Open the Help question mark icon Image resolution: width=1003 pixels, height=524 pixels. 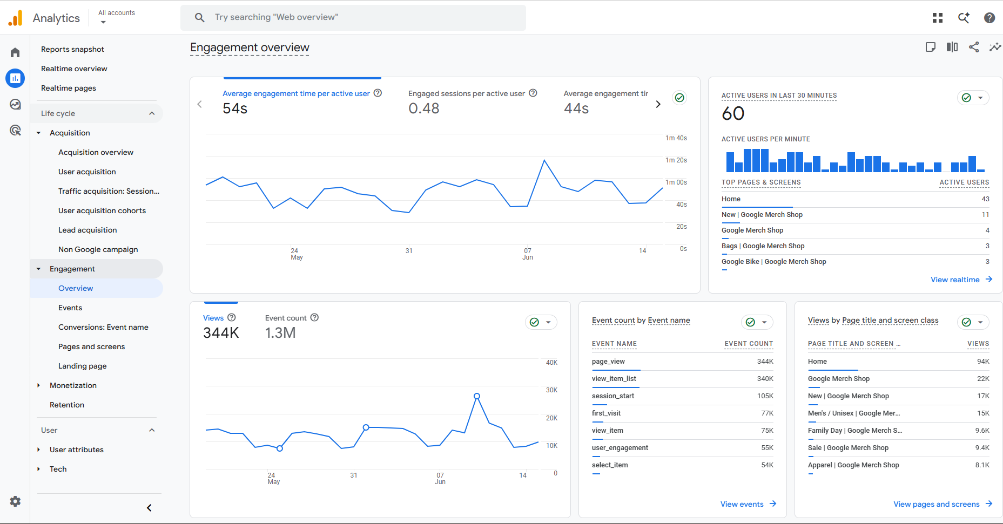pyautogui.click(x=989, y=18)
